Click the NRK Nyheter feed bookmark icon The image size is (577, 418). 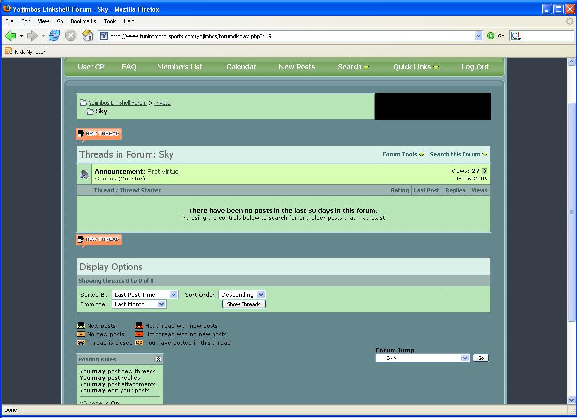[x=8, y=51]
